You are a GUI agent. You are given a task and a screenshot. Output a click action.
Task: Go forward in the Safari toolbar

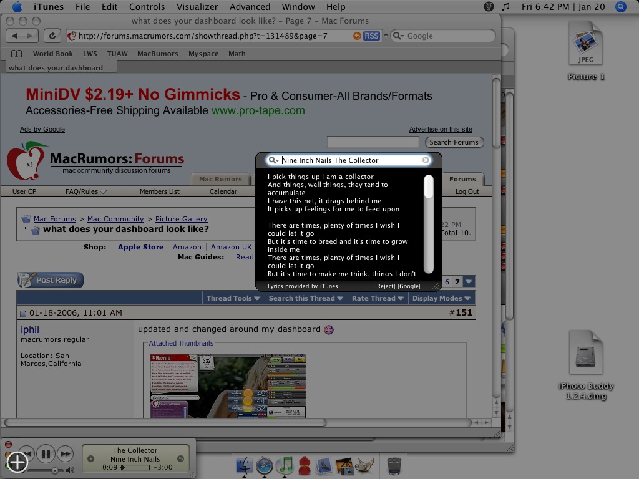tap(30, 36)
